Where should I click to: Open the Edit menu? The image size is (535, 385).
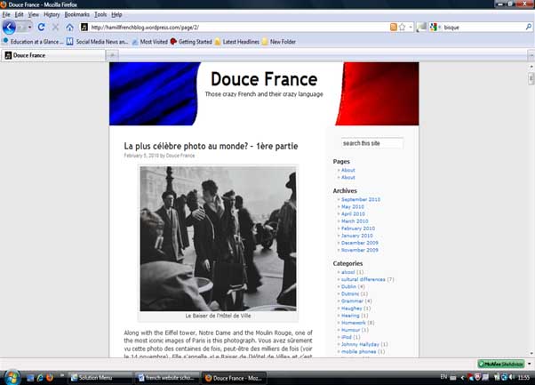[x=19, y=14]
